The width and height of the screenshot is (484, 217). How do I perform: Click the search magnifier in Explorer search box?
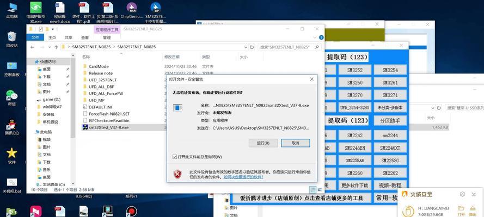(317, 47)
